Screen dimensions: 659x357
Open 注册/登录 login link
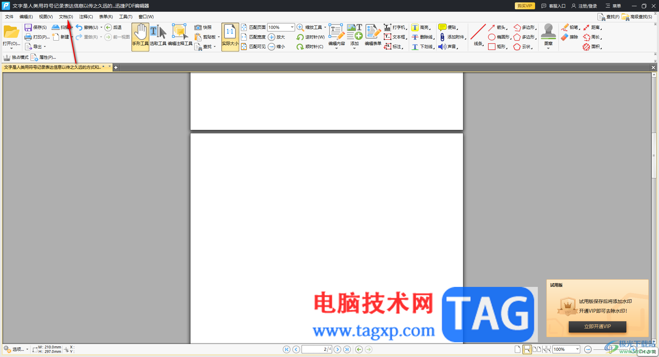pyautogui.click(x=584, y=6)
